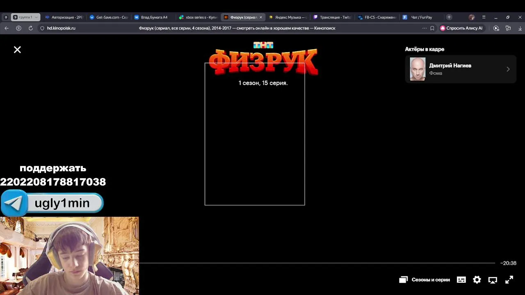
Task: Reload the Kinopoisk page
Action: [30, 28]
